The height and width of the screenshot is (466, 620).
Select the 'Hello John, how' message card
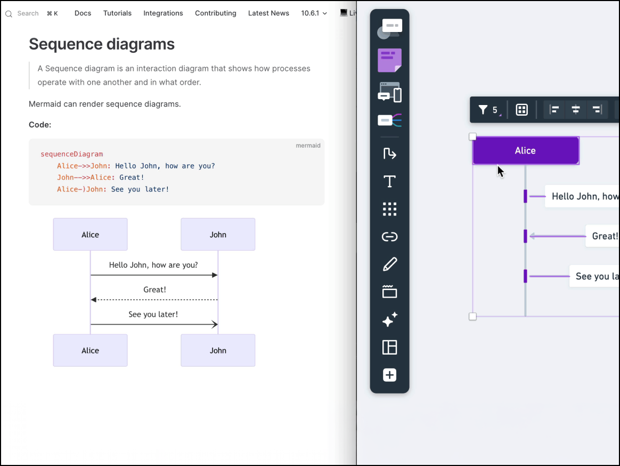(582, 196)
